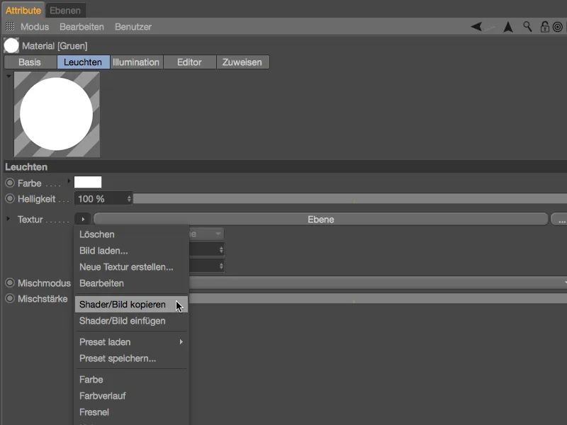567x425 pixels.
Task: Open the Mischmodus dropdown field
Action: click(x=378, y=283)
